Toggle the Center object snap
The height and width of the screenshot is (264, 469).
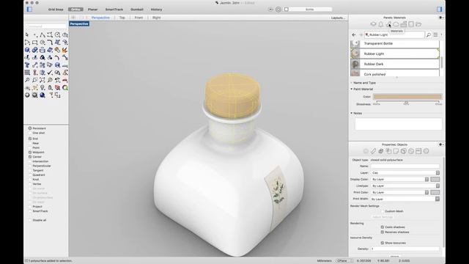tap(30, 156)
